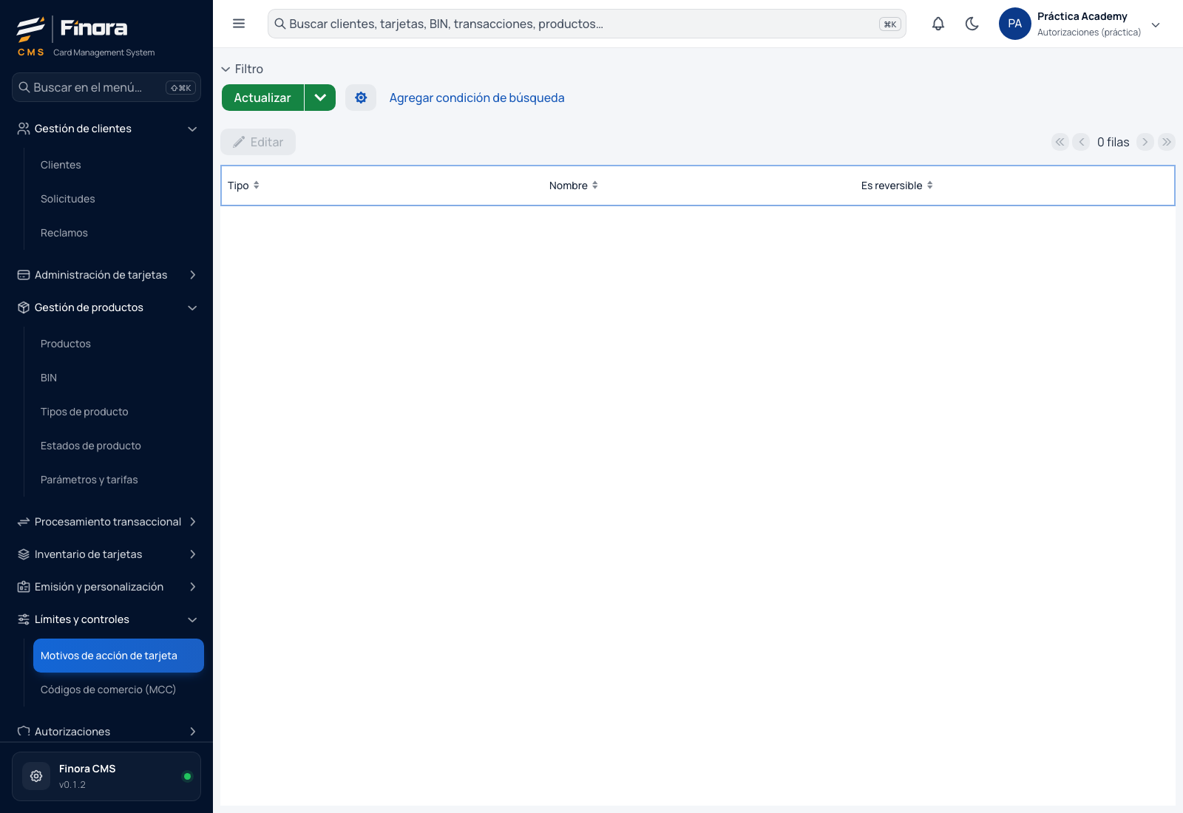Open the Actualizar dropdown arrow
Screen dimensions: 1183x813
coord(320,98)
